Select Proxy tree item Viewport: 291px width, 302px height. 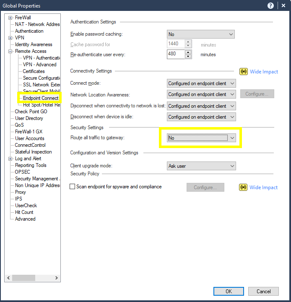pyautogui.click(x=20, y=192)
